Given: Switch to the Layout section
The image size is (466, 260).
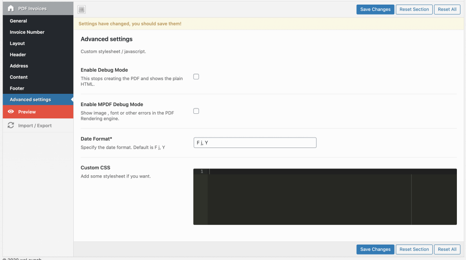Looking at the screenshot, I should 17,44.
